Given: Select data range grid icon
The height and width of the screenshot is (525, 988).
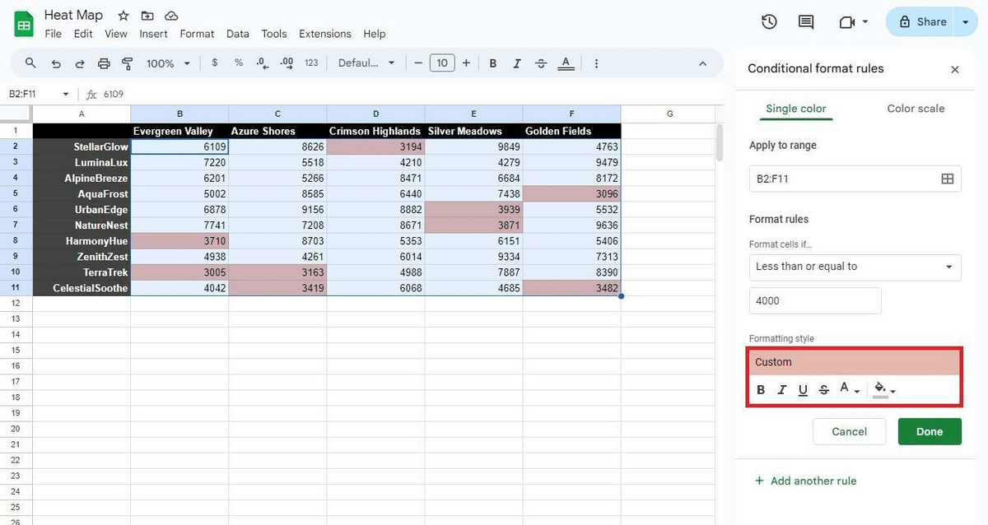Looking at the screenshot, I should click(x=948, y=179).
